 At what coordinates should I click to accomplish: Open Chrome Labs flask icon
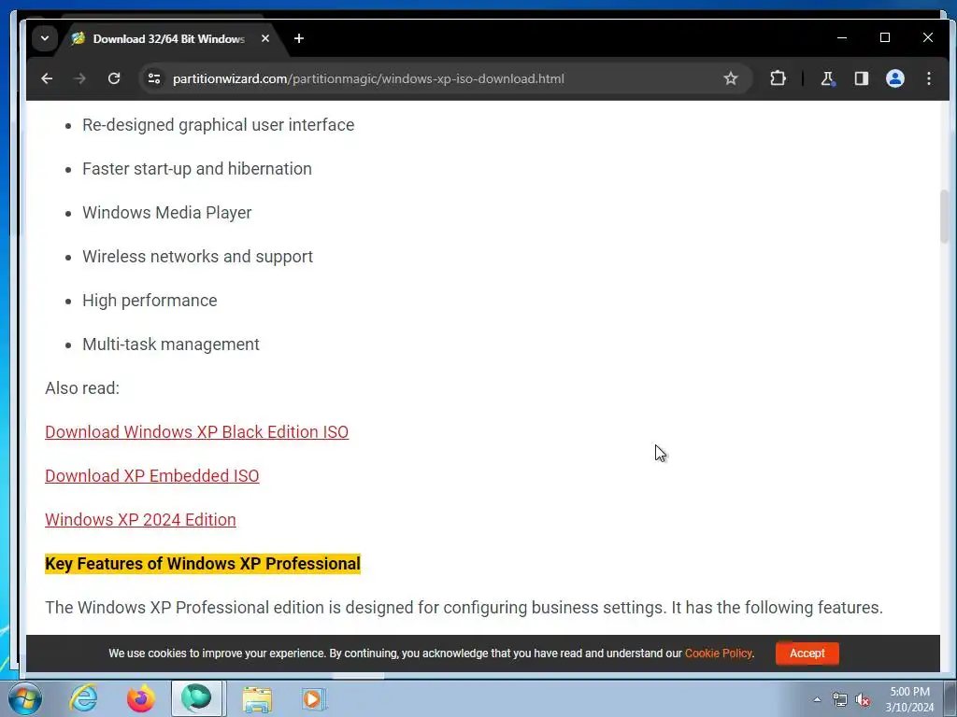[x=827, y=78]
